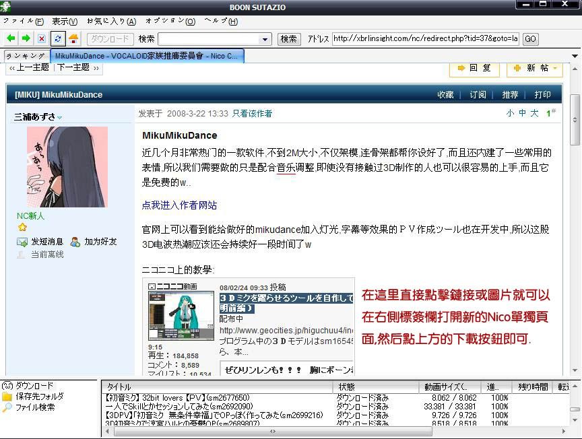Click 打印 to print the thread

(542, 95)
